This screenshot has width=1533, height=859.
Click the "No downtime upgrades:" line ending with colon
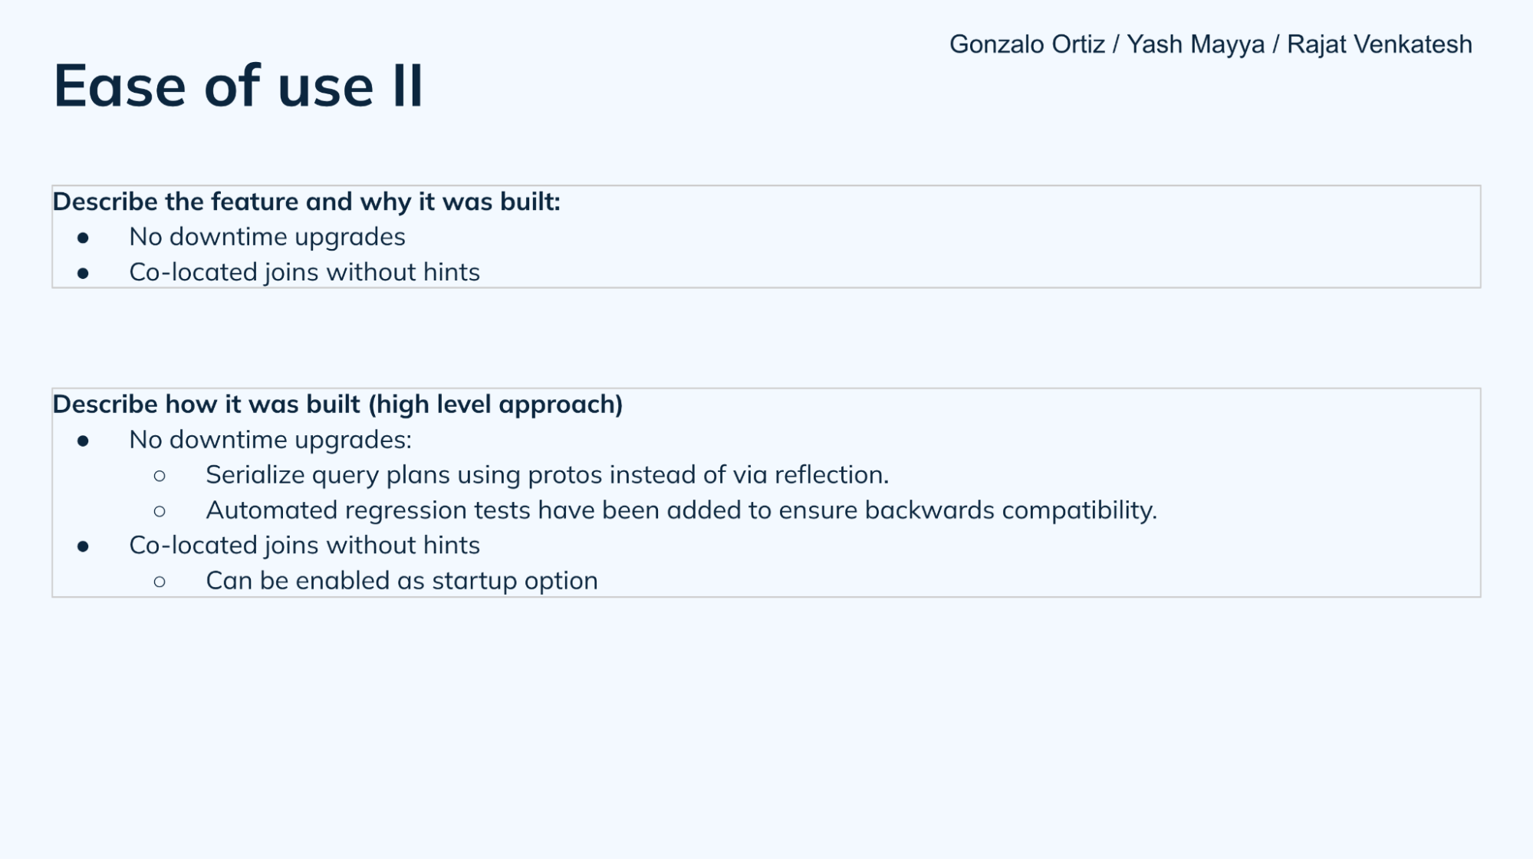pyautogui.click(x=270, y=440)
